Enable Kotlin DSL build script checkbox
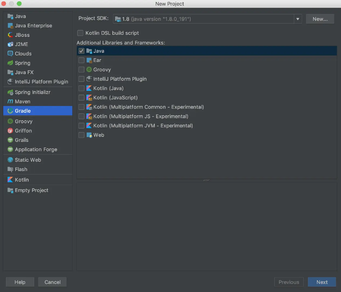The height and width of the screenshot is (292, 341). coord(80,33)
